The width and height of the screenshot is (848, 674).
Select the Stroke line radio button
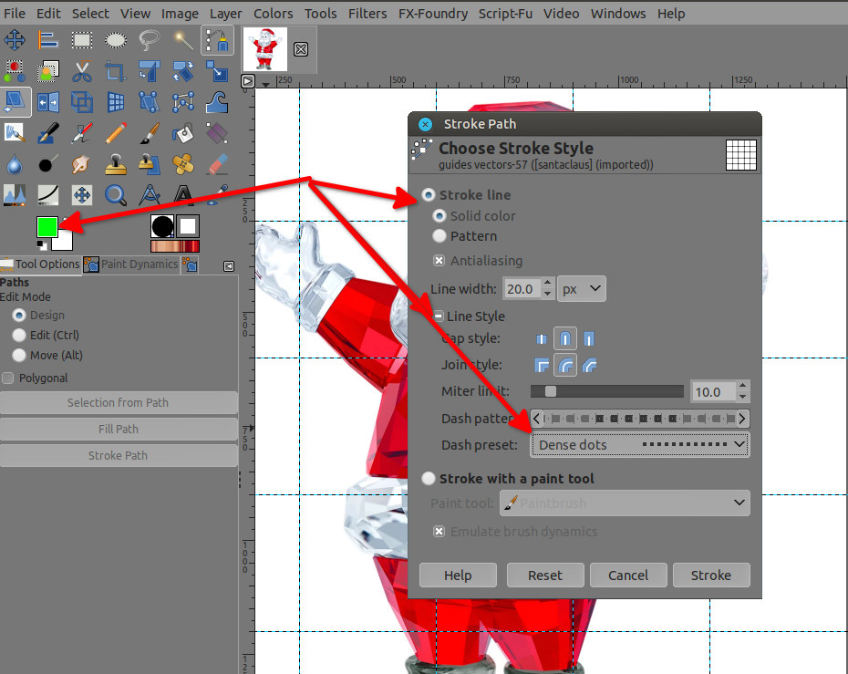coord(429,195)
